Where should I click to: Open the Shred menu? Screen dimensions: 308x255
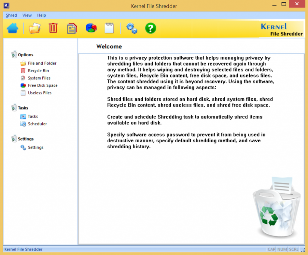pyautogui.click(x=11, y=15)
